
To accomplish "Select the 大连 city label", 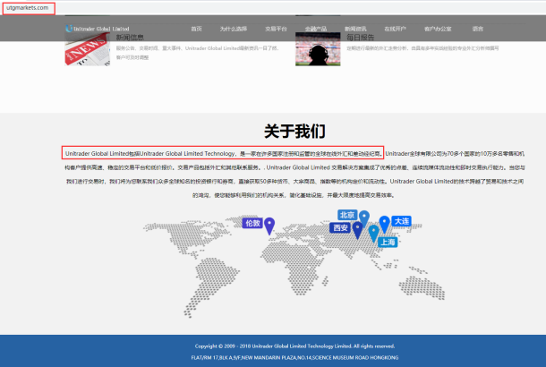I will [402, 221].
